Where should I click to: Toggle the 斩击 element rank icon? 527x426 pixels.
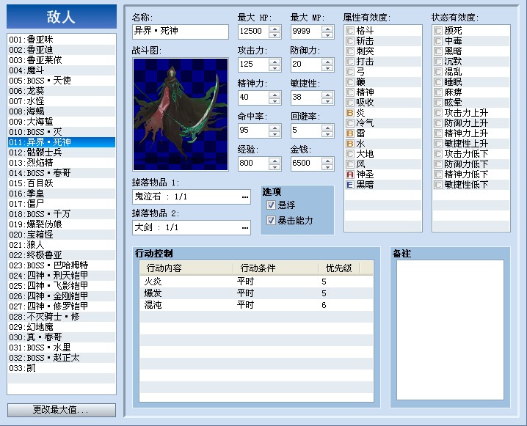[x=350, y=41]
